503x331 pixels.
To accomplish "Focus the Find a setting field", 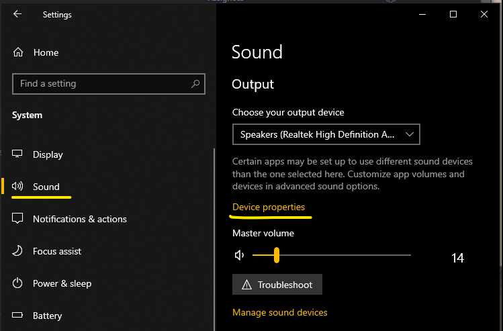I will coord(109,84).
